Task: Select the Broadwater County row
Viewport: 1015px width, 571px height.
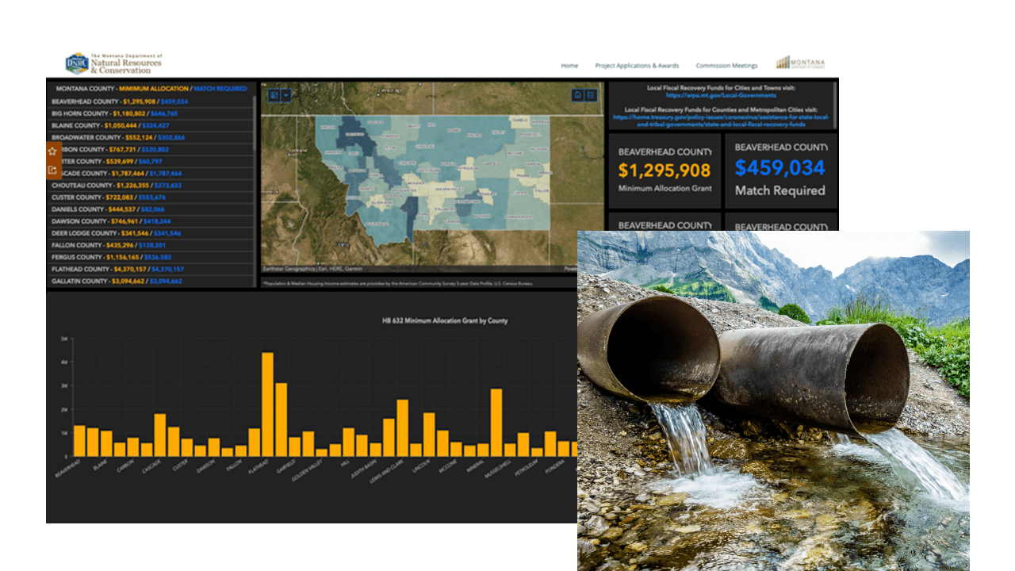Action: coord(151,137)
